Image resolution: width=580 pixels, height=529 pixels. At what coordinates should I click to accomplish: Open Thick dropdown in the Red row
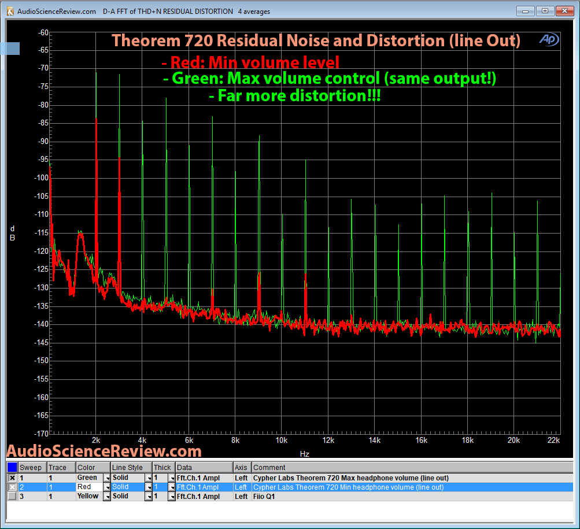tap(172, 487)
